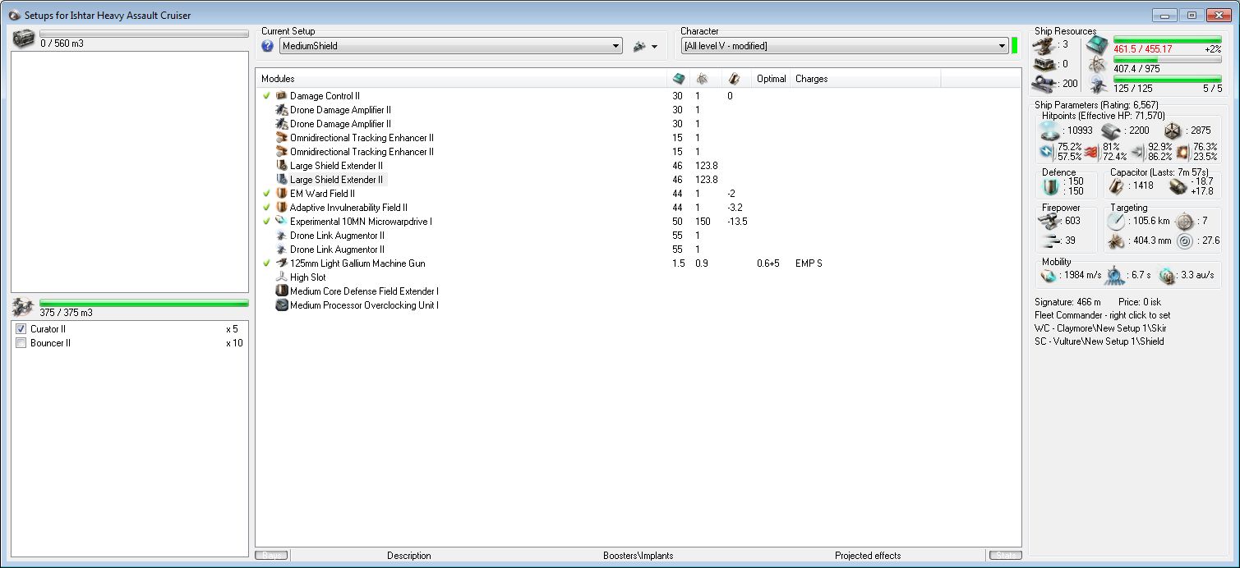Click the Stats button
Screen dimensions: 1240x568
1005,556
